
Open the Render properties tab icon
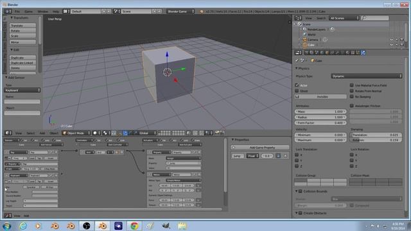[306, 53]
